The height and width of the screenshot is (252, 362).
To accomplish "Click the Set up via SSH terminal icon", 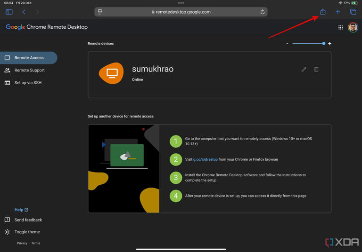I will (7, 82).
